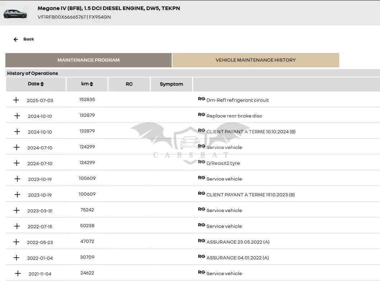
Task: Select the date 2022-01-04
Action: point(40,258)
